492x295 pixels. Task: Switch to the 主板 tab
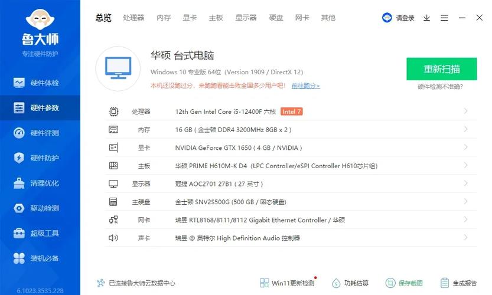[x=216, y=18]
